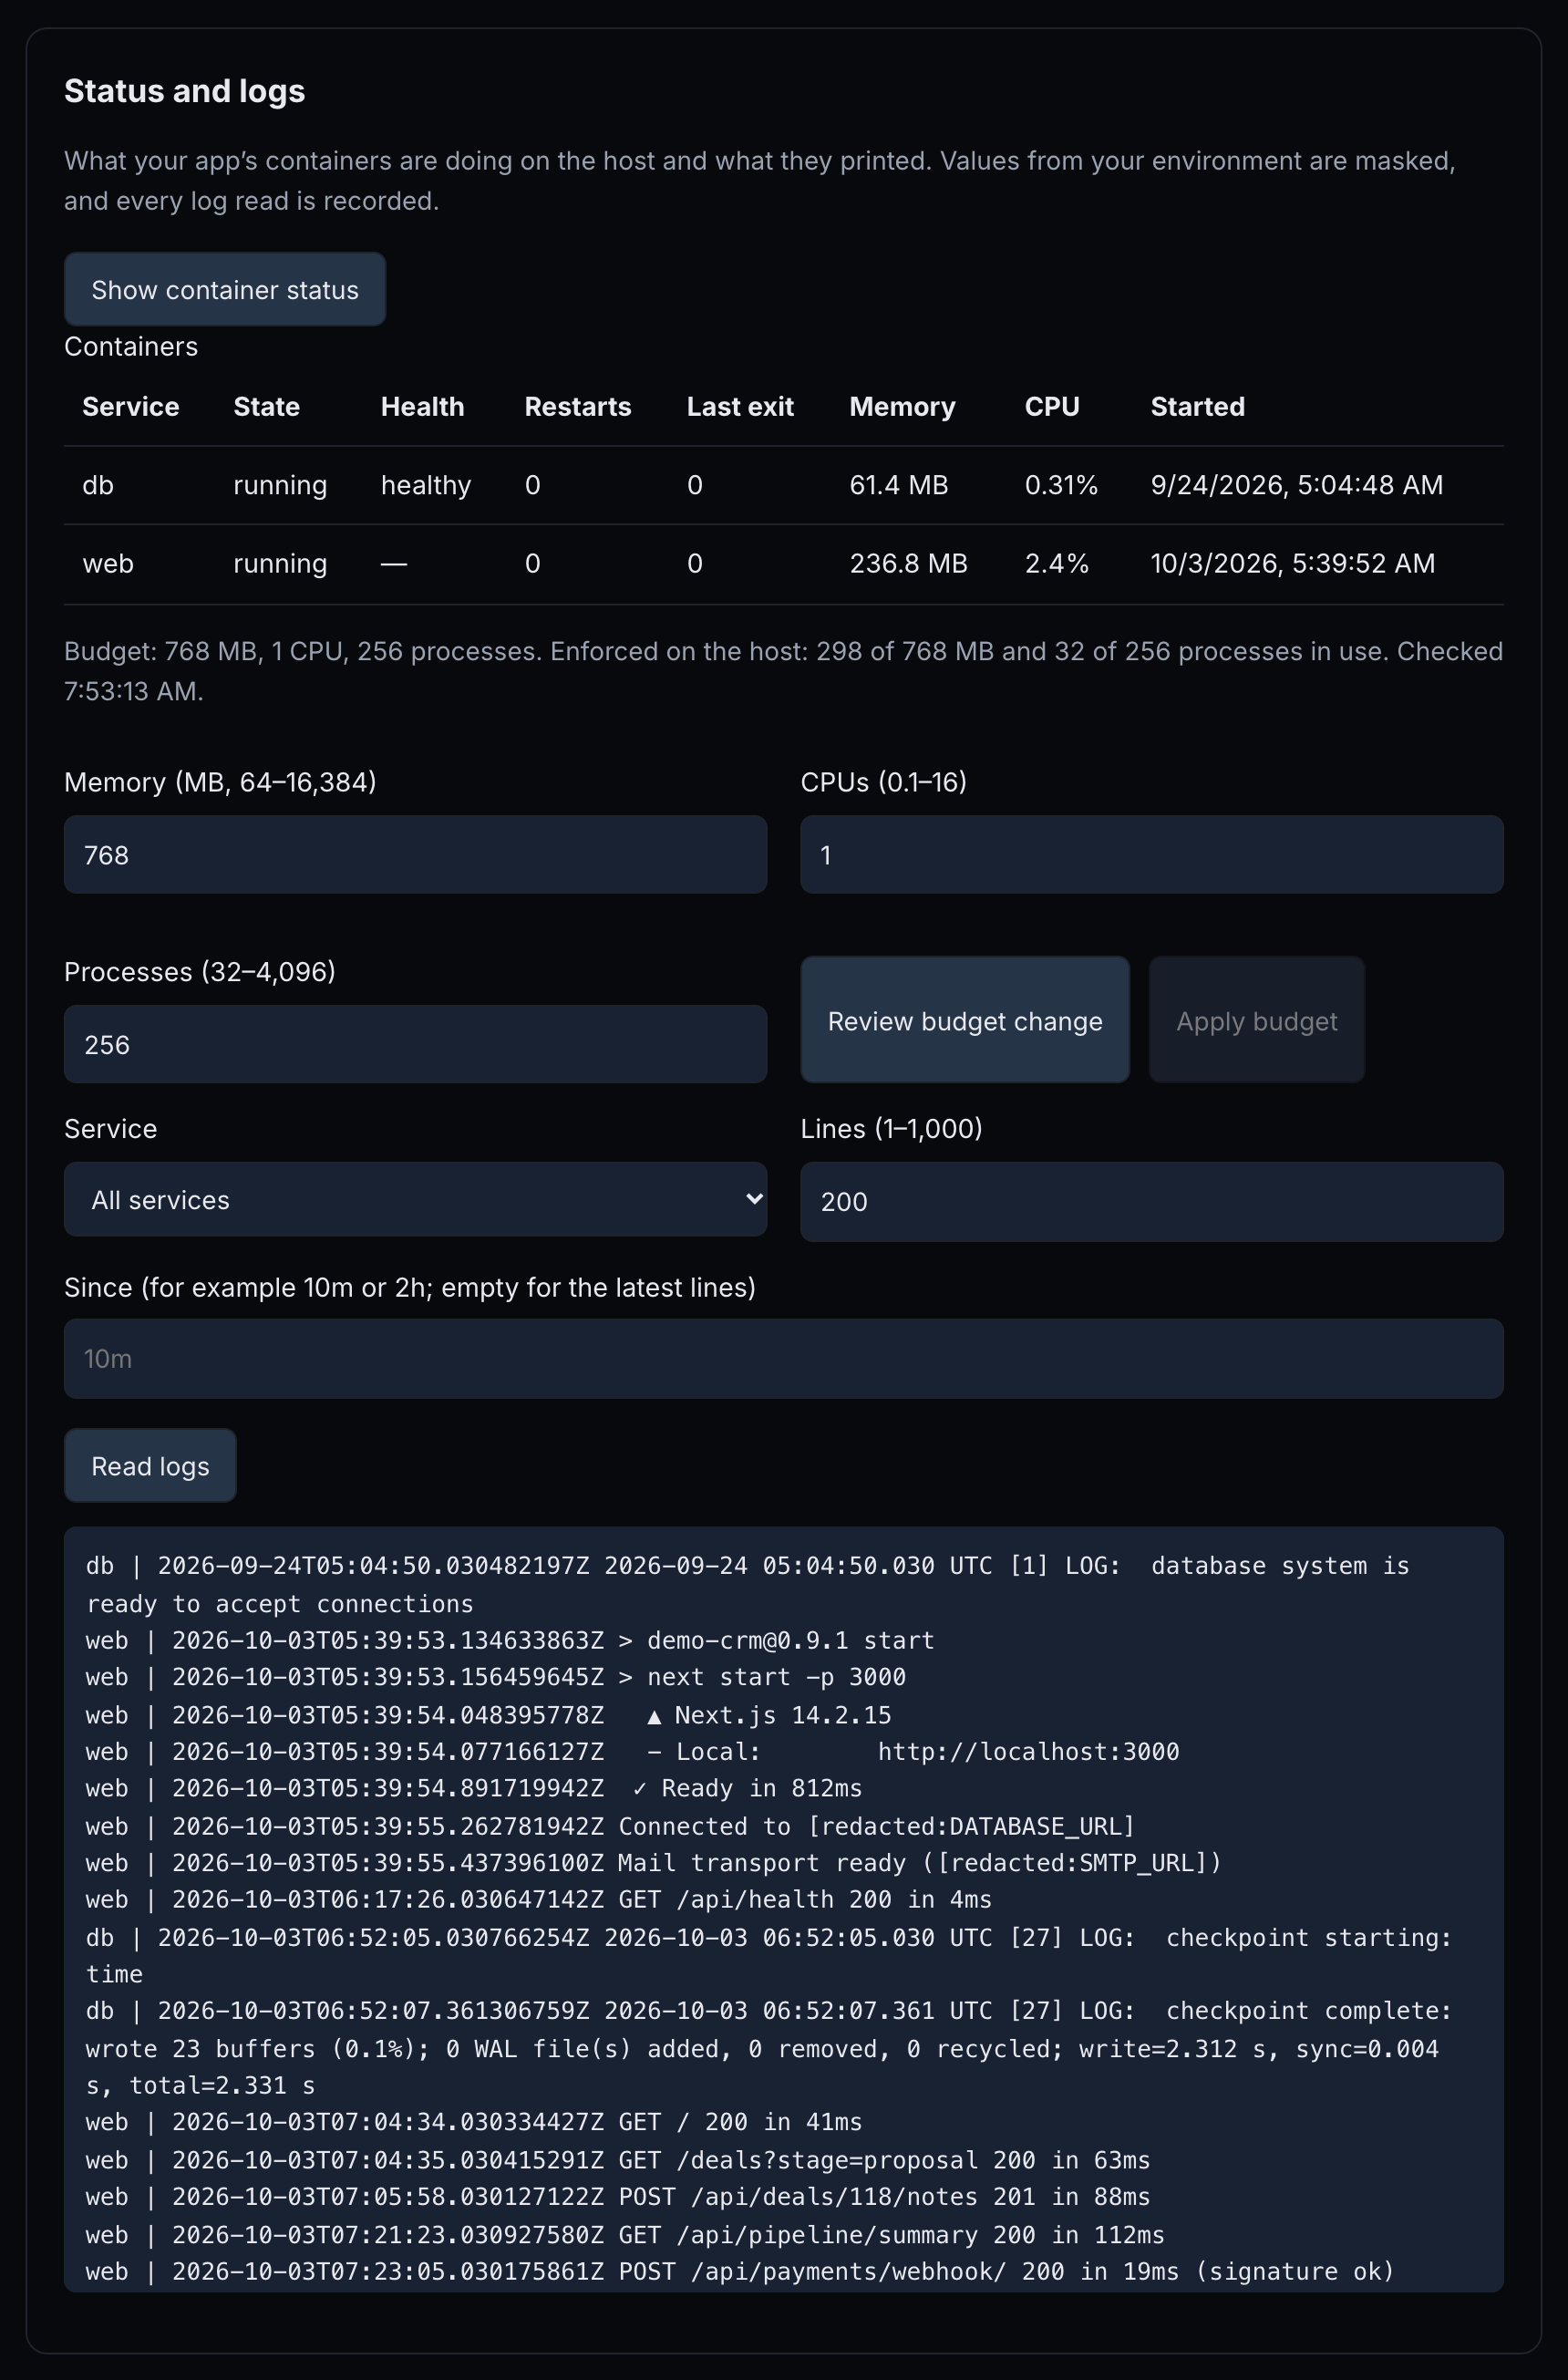This screenshot has width=1568, height=2380.
Task: Focus the Since input with 10m placeholder
Action: [784, 1359]
